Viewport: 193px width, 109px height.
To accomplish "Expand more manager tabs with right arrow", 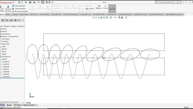I will click(24, 20).
